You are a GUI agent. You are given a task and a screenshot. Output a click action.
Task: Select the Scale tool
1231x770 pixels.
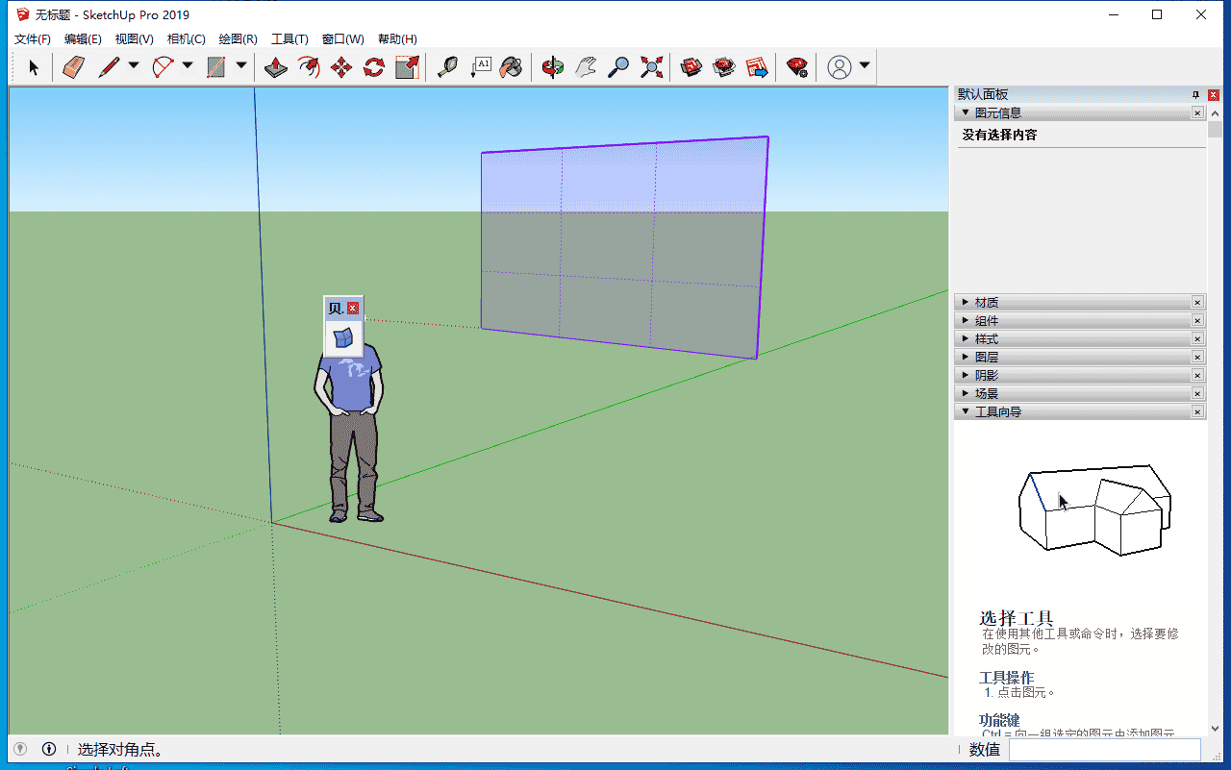[x=407, y=67]
